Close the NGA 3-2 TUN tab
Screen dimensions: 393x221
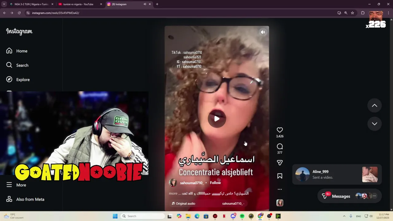coord(52,4)
